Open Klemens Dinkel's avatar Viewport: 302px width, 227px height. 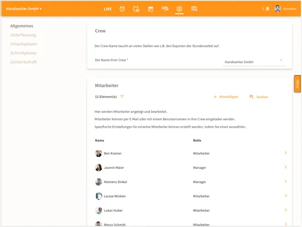click(98, 182)
